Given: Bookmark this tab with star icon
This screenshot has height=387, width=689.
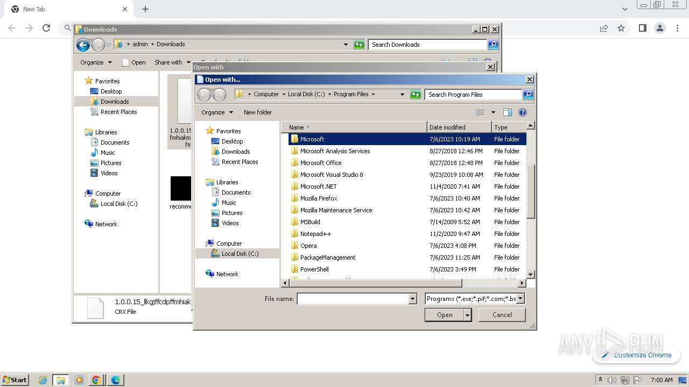Looking at the screenshot, I should 621,28.
